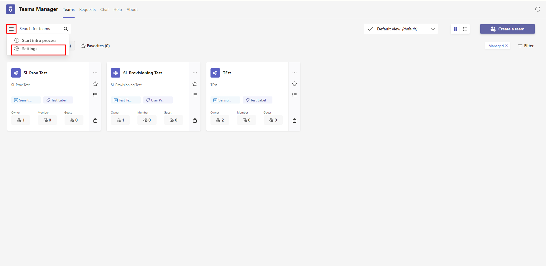Screen dimensions: 546x266
Task: Open the Chat tab
Action: (x=104, y=9)
